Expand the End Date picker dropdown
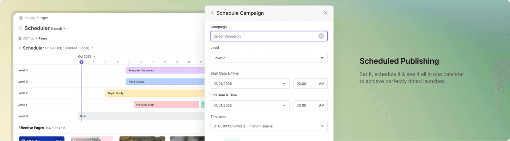510x141 pixels. [284, 105]
